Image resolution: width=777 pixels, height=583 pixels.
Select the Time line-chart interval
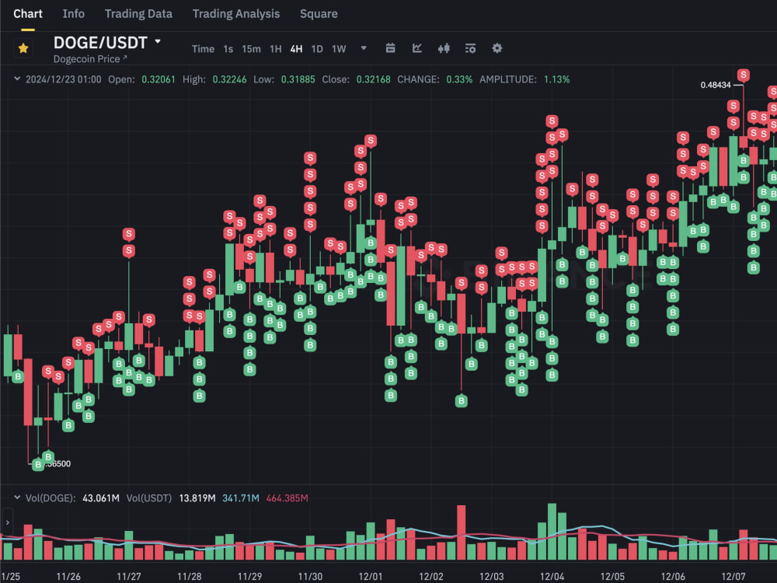point(203,49)
